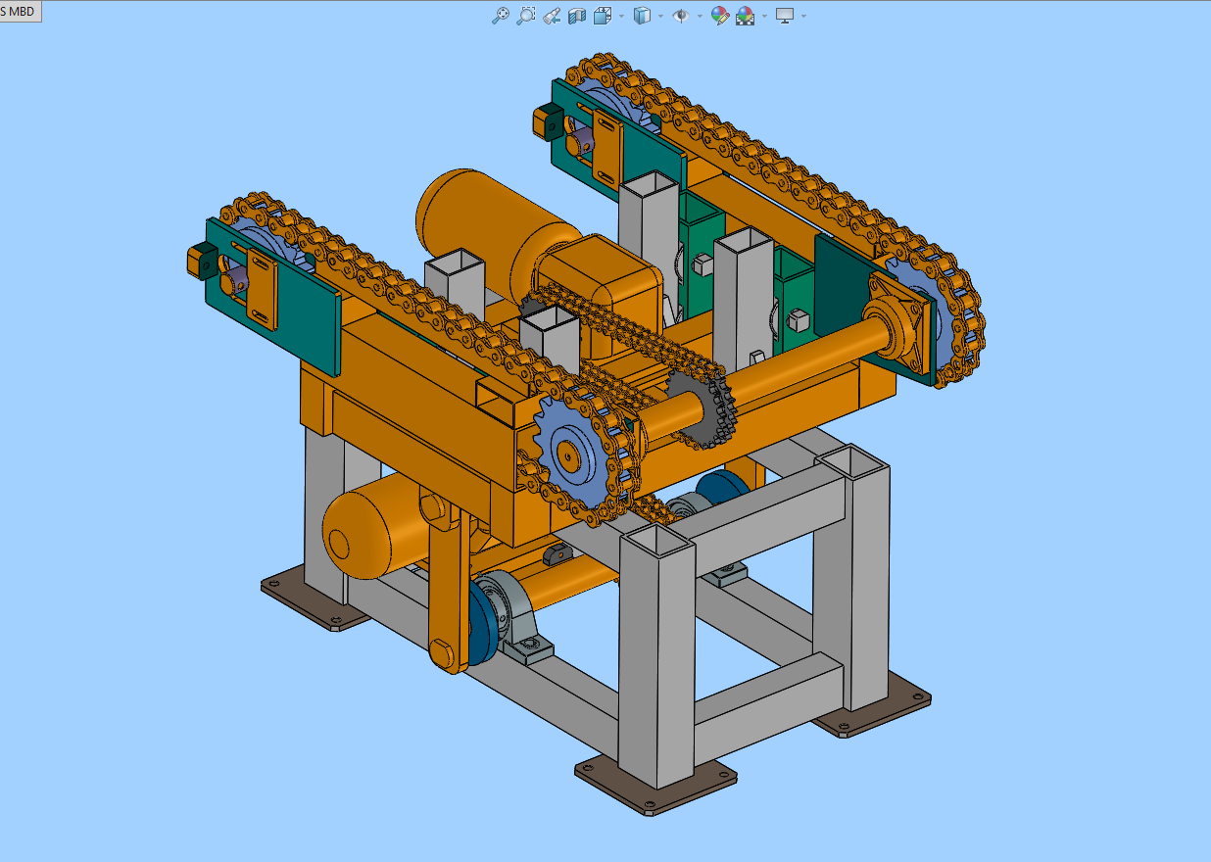Expand the Hide/Show Items dropdown arrow
This screenshot has width=1211, height=862.
[x=700, y=16]
